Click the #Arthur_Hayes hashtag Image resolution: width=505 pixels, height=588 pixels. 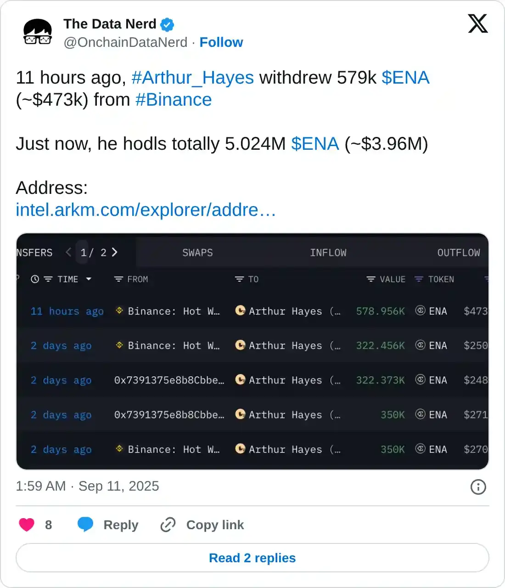point(192,78)
